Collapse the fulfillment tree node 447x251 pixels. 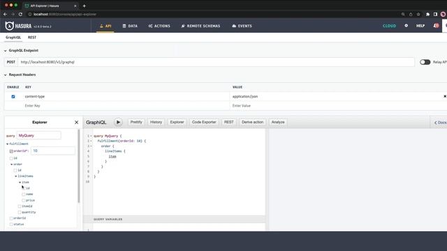coord(8,144)
